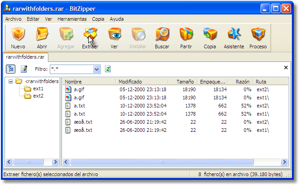Click the gif icon of the ext2\ a.gif row
The height and width of the screenshot is (186, 300).
pos(68,89)
